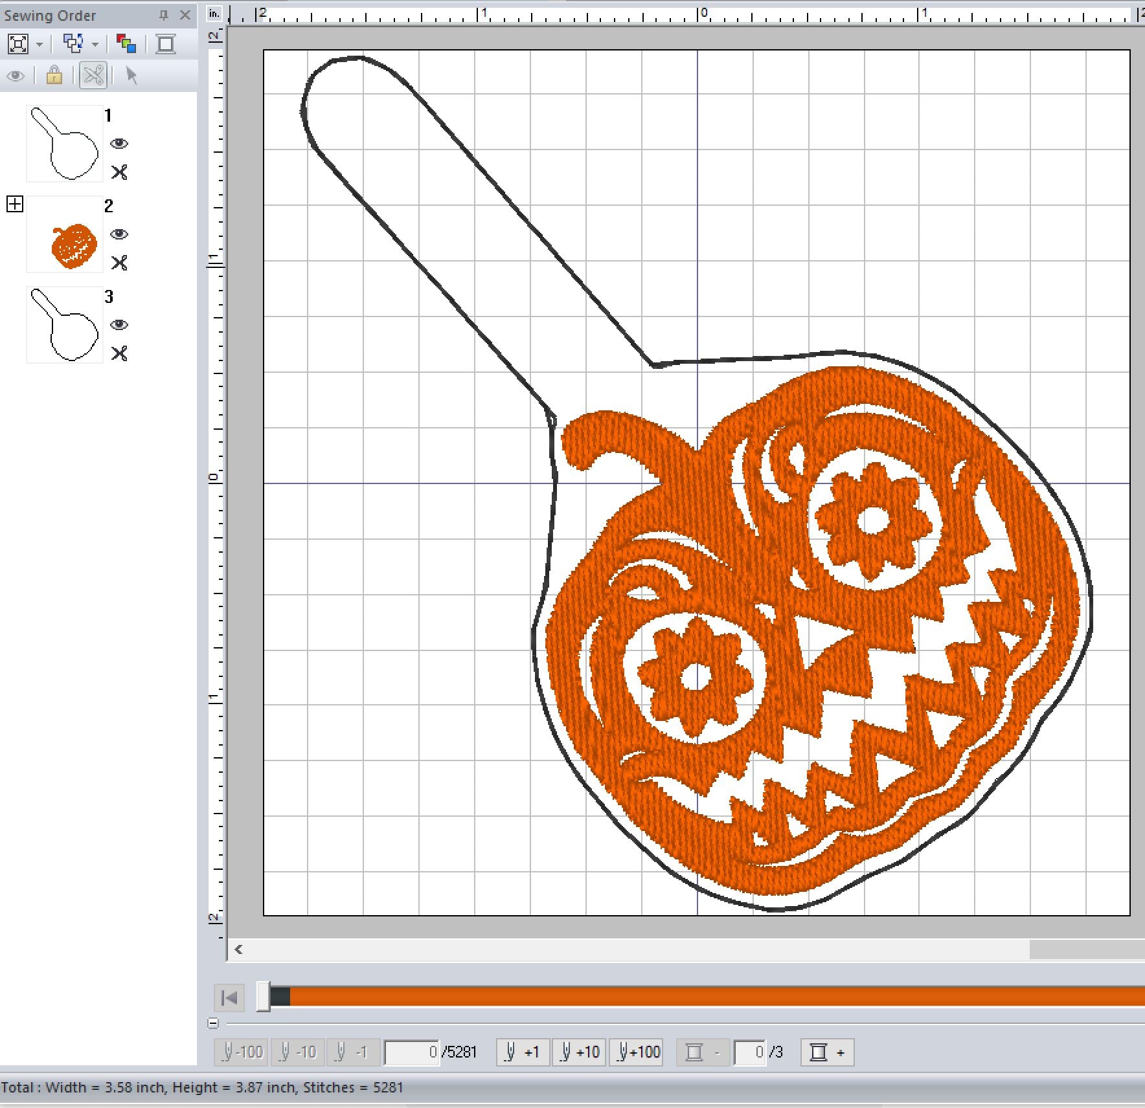Click the arrow pointer select icon

pos(131,76)
